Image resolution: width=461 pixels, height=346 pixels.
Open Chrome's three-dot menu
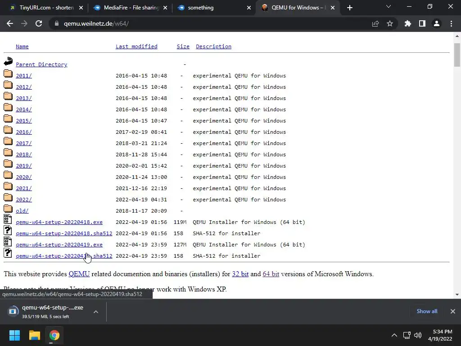click(451, 23)
